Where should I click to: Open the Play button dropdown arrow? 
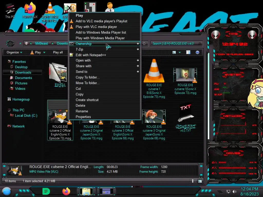[x=44, y=52]
